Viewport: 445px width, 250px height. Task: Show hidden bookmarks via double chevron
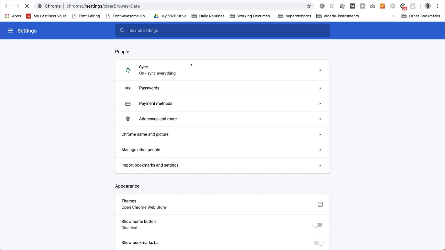pos(394,16)
